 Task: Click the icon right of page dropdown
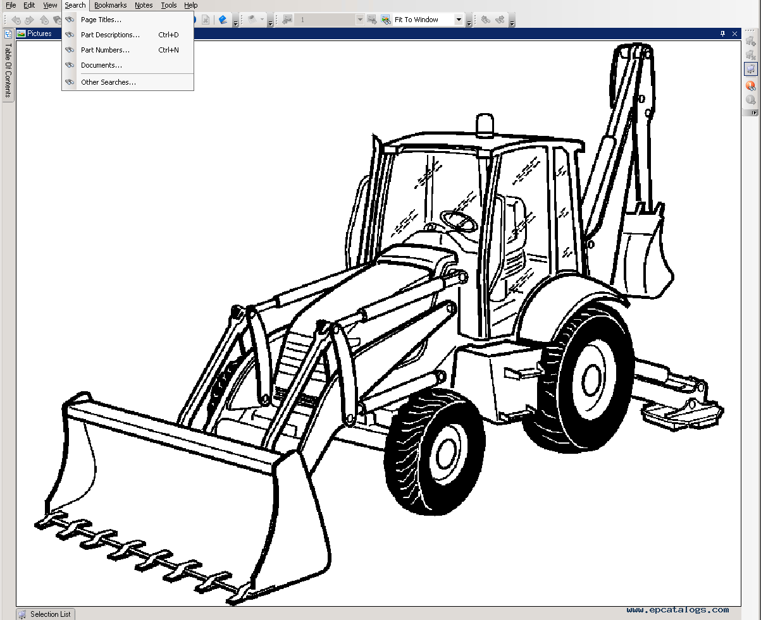click(371, 20)
